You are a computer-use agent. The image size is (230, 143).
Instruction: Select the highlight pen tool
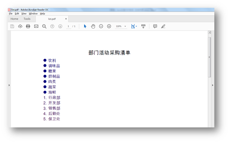(x=163, y=26)
